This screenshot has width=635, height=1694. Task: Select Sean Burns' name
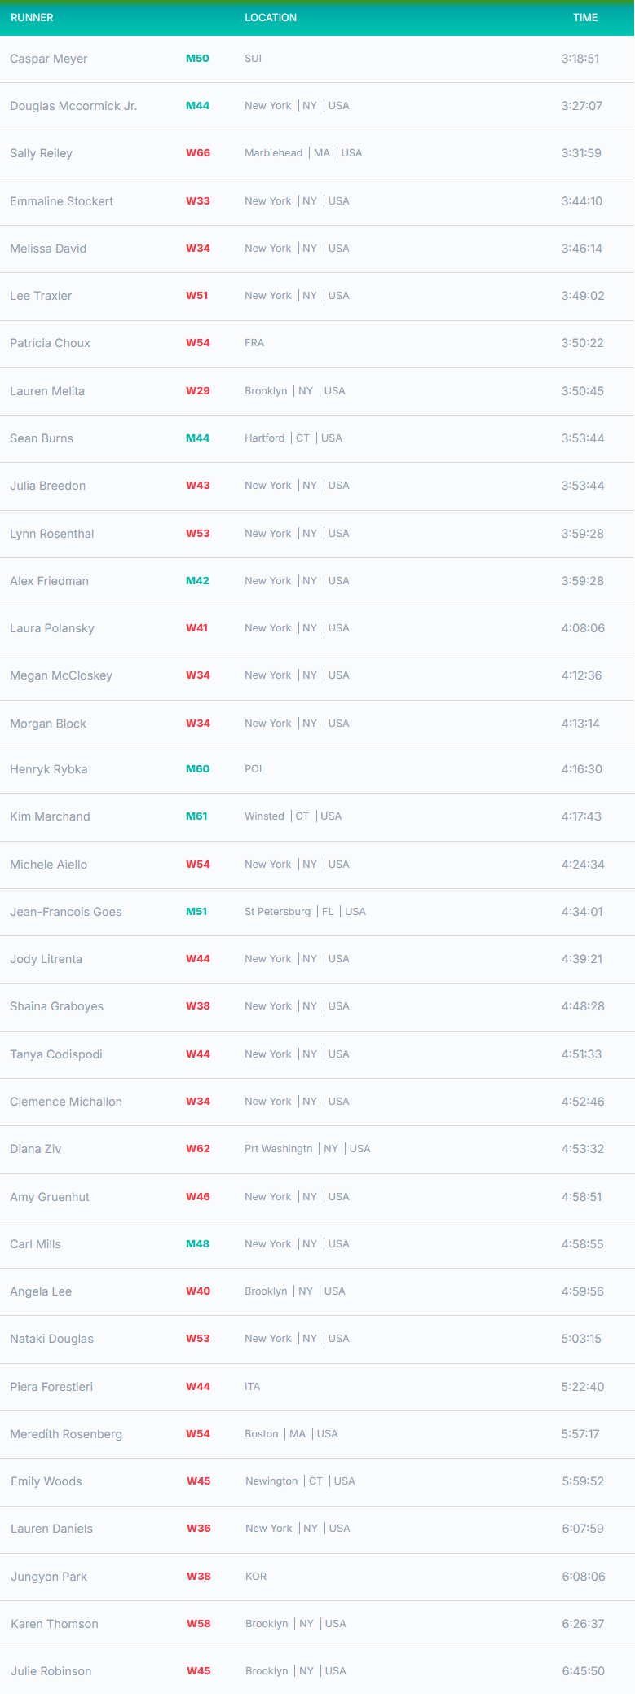[x=42, y=438]
